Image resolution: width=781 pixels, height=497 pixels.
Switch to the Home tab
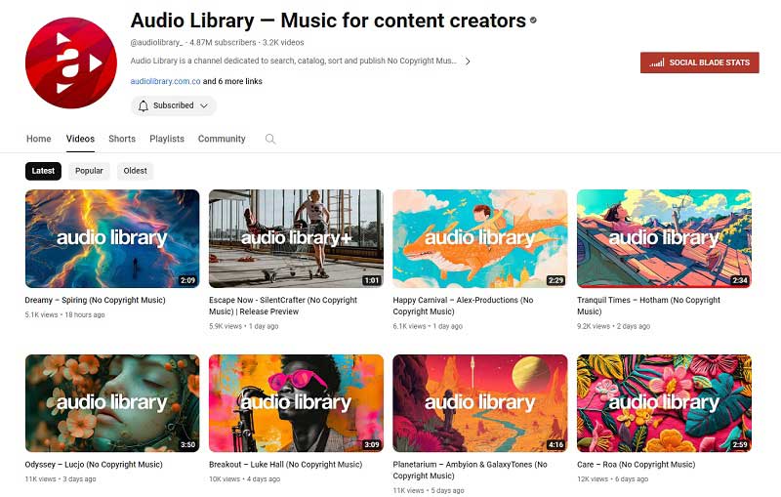coord(39,139)
